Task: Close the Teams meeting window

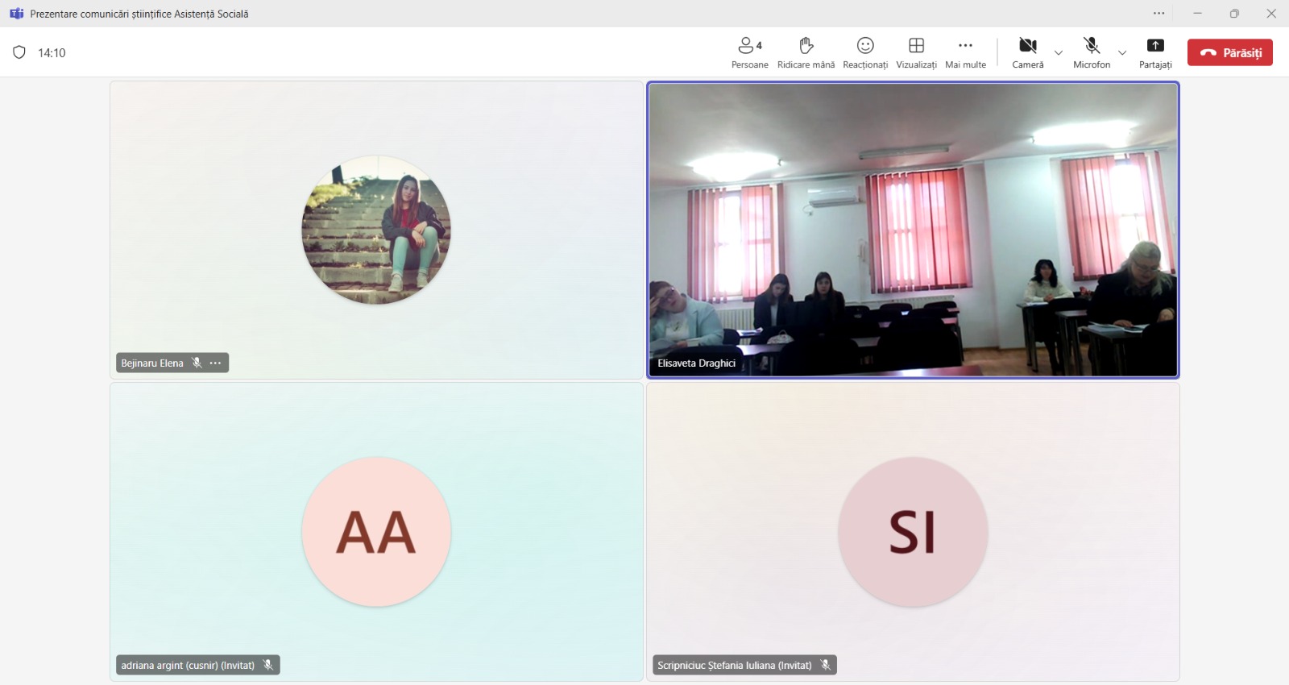Action: (1271, 14)
